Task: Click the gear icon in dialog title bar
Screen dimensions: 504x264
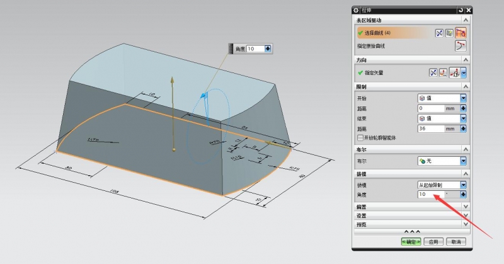Action: [x=357, y=10]
